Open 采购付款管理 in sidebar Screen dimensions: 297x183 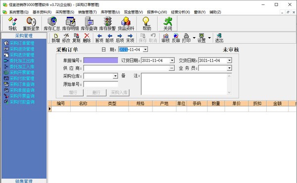[22, 78]
